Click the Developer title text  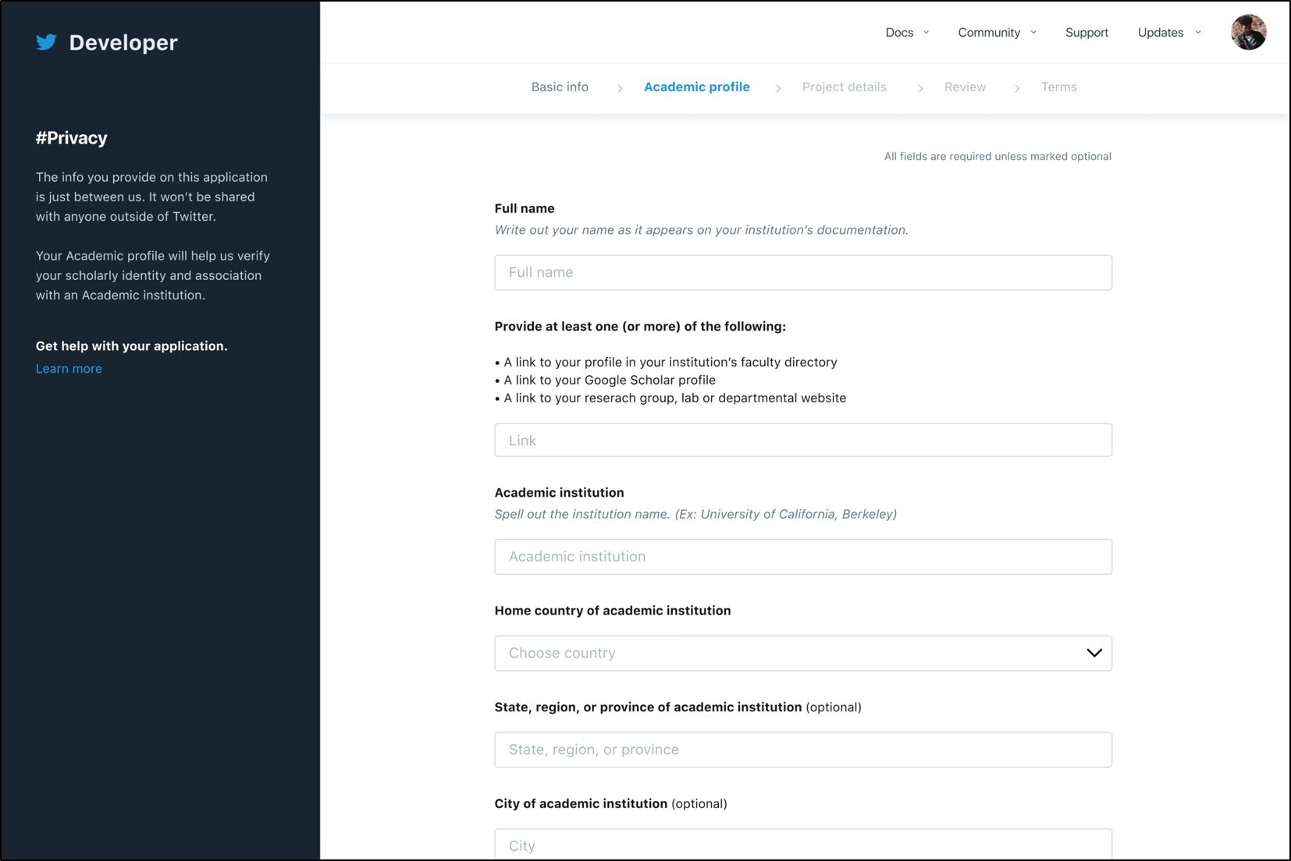click(123, 43)
